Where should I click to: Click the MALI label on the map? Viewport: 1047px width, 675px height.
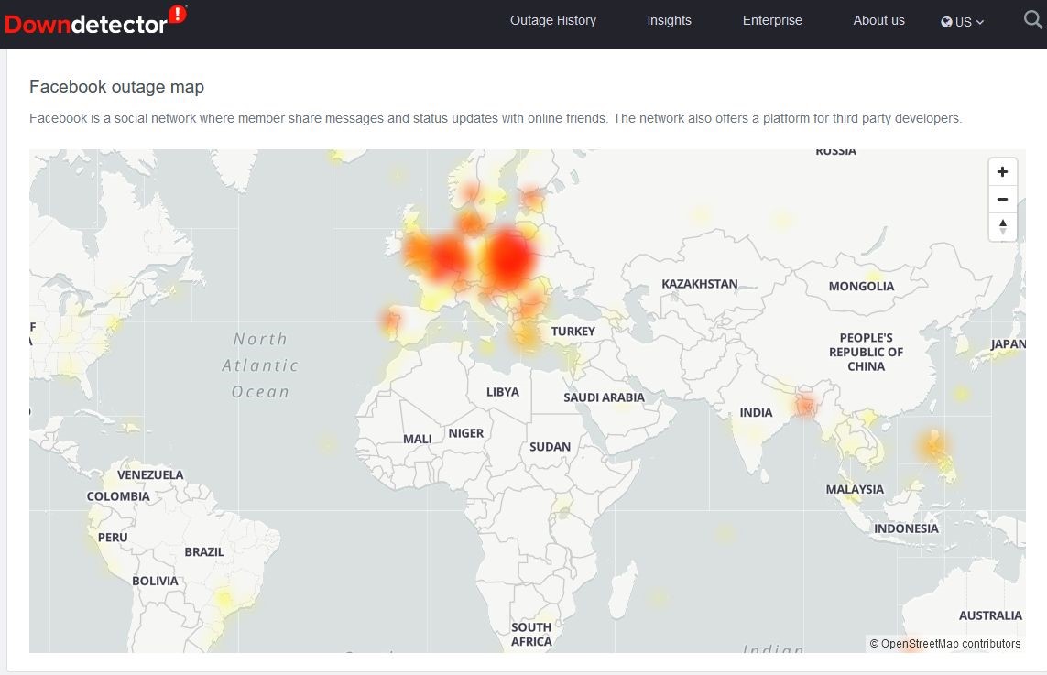tap(418, 439)
